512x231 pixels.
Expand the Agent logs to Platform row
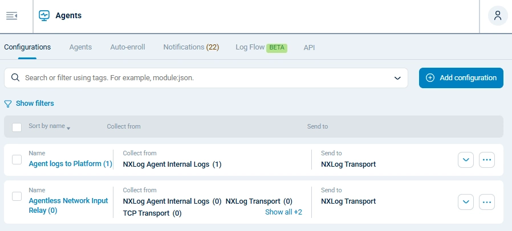pyautogui.click(x=466, y=160)
